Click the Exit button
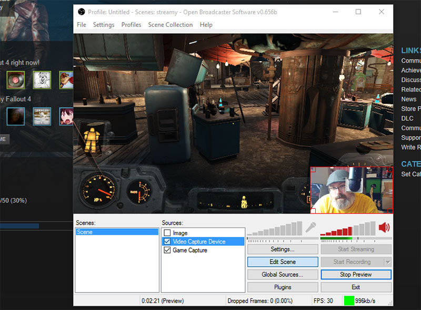Viewport: 421px width, 310px height. 356,287
